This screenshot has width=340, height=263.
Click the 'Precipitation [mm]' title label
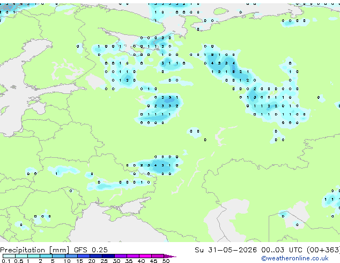[35, 250]
